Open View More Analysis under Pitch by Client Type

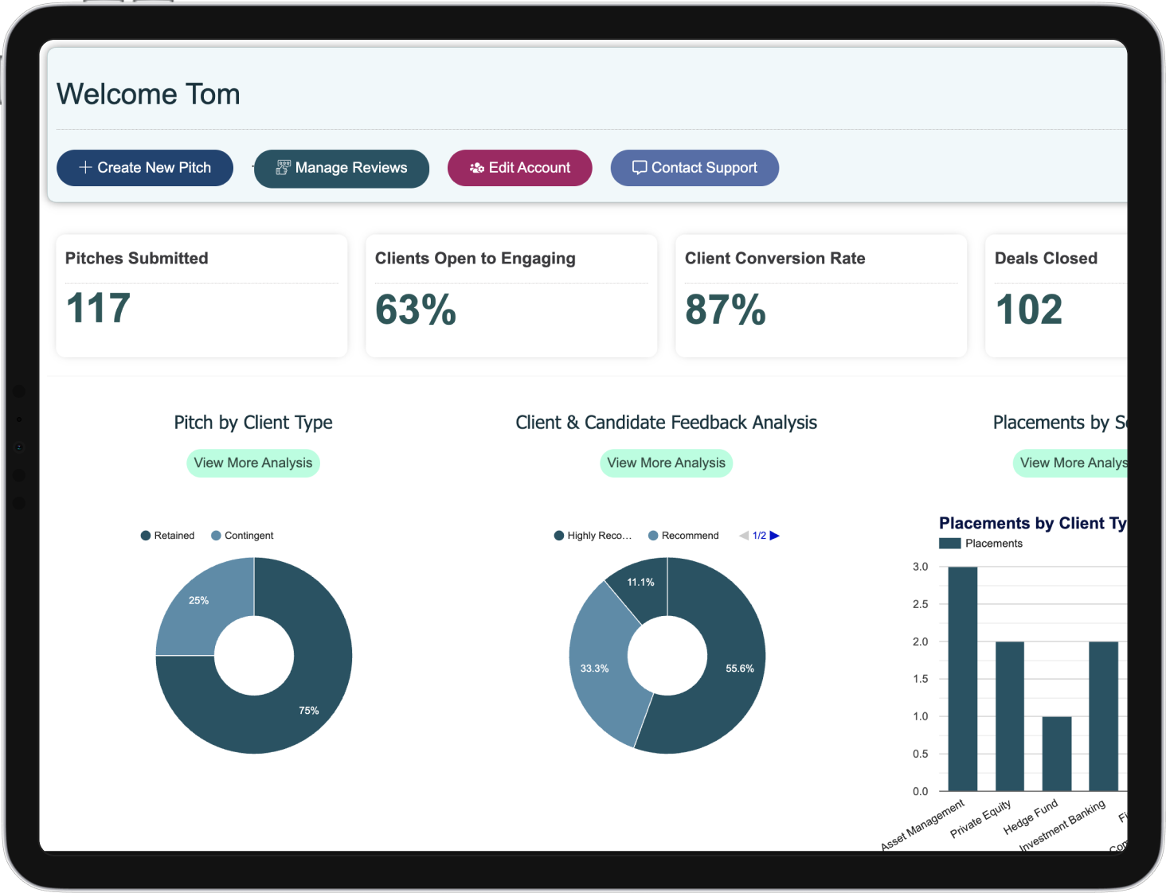(252, 462)
